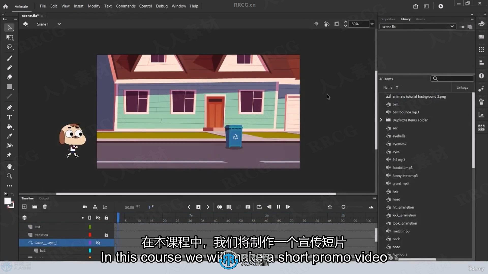Open the more tools ellipsis
This screenshot has width=488, height=274.
tap(9, 186)
